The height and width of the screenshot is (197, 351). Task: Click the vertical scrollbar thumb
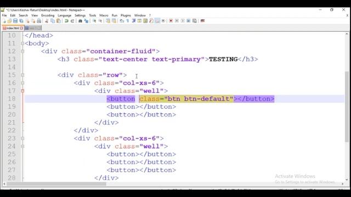347,107
